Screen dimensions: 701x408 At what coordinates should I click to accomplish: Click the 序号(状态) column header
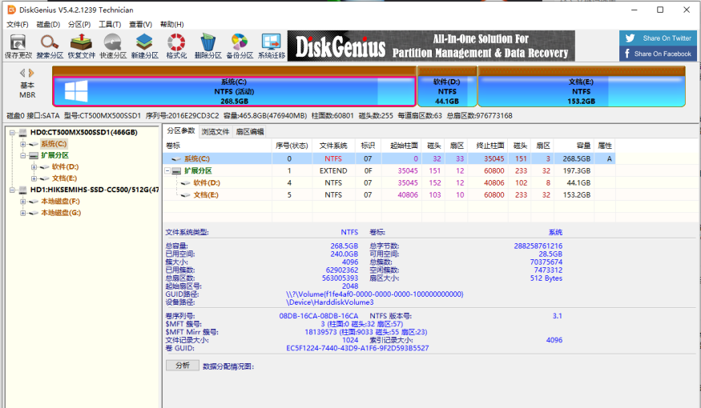(x=292, y=146)
